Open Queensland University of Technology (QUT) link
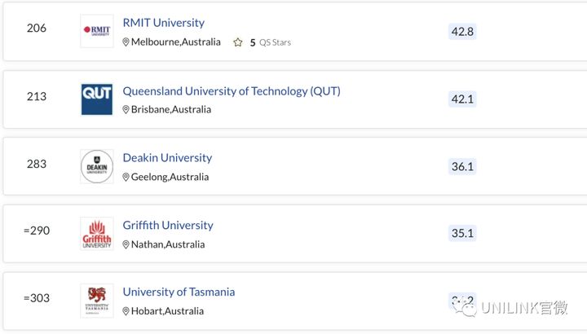Image resolution: width=587 pixels, height=334 pixels. 232,91
